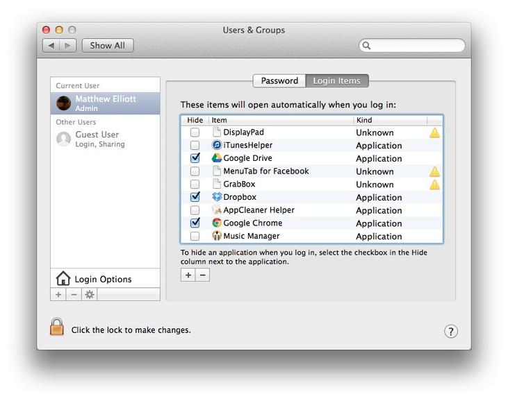
Task: Click the Guest User avatar
Action: point(63,139)
